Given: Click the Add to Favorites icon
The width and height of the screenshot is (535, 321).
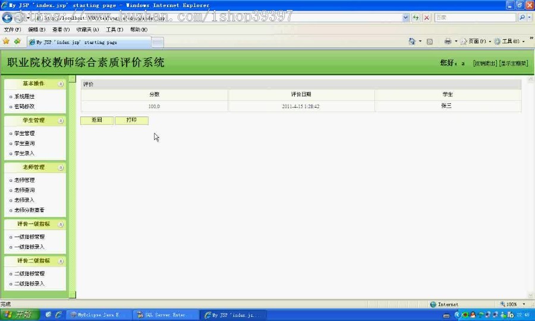Looking at the screenshot, I should [x=17, y=42].
